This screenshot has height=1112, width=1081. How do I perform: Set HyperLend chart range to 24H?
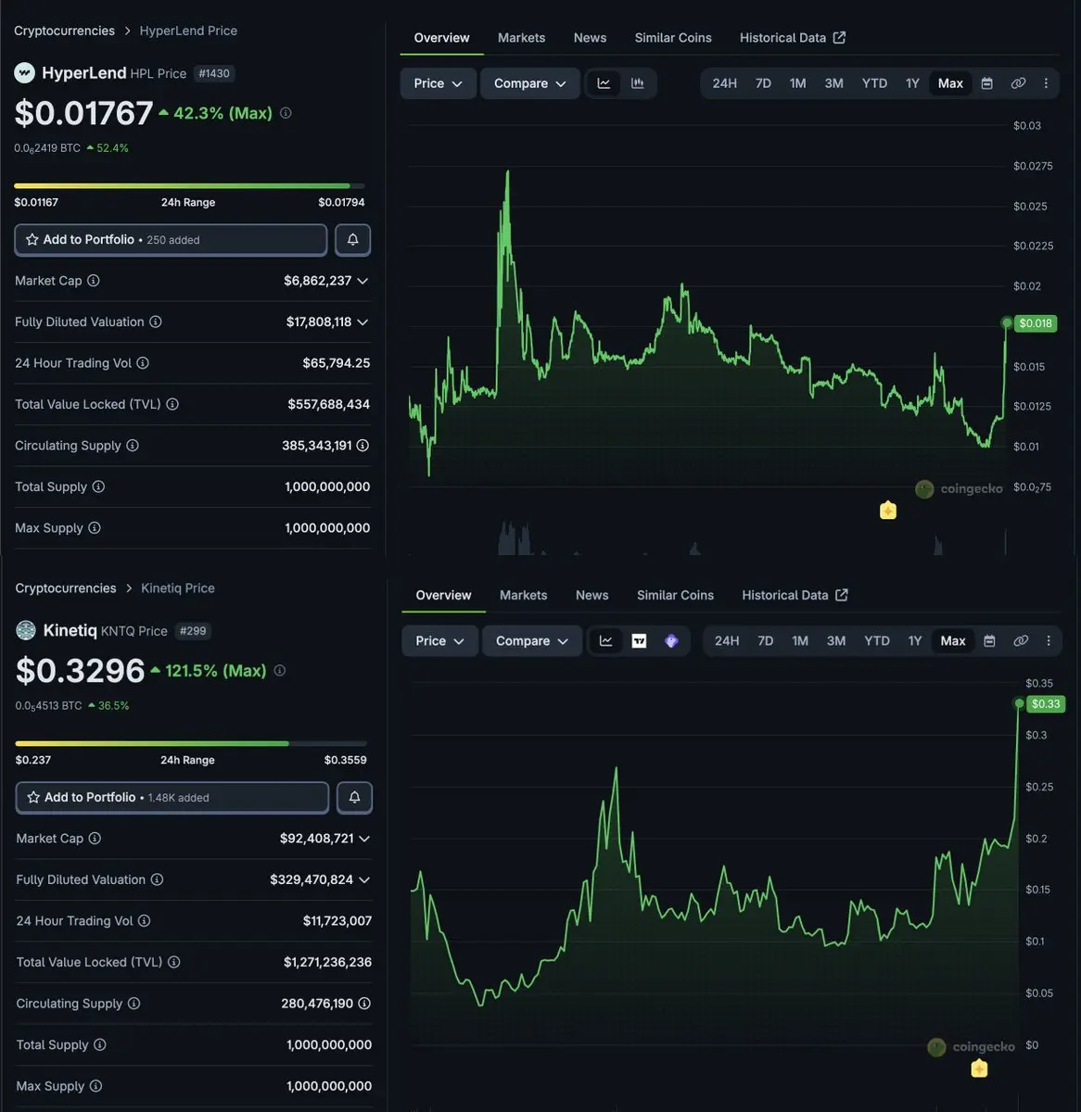pyautogui.click(x=725, y=83)
